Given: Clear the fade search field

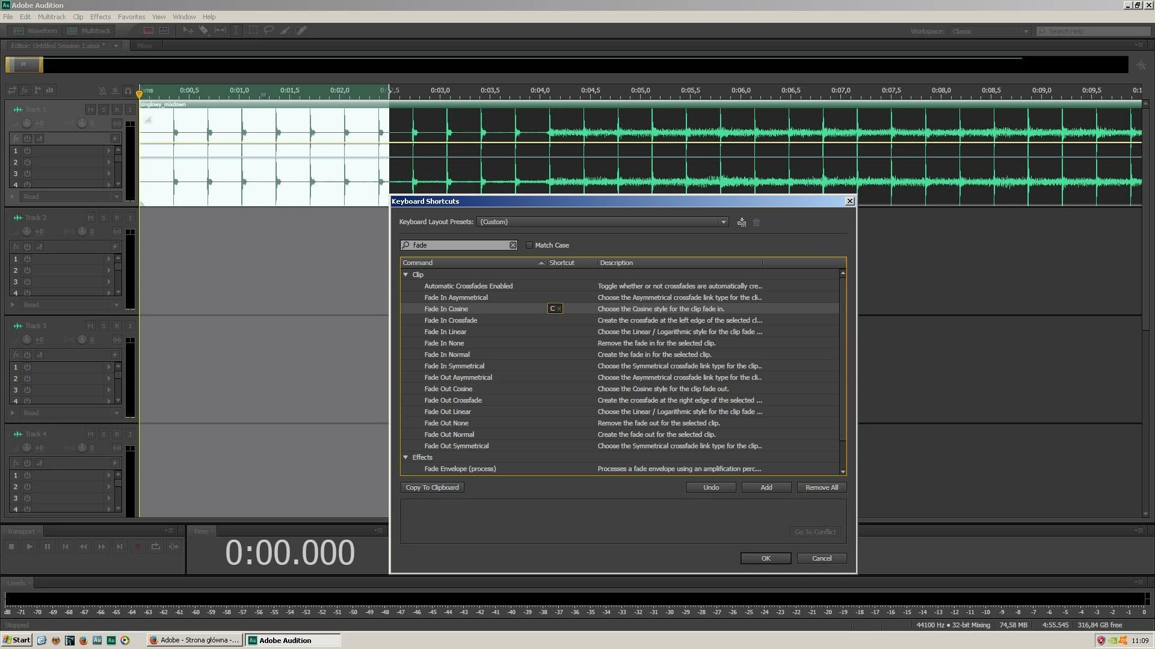Looking at the screenshot, I should click(513, 245).
